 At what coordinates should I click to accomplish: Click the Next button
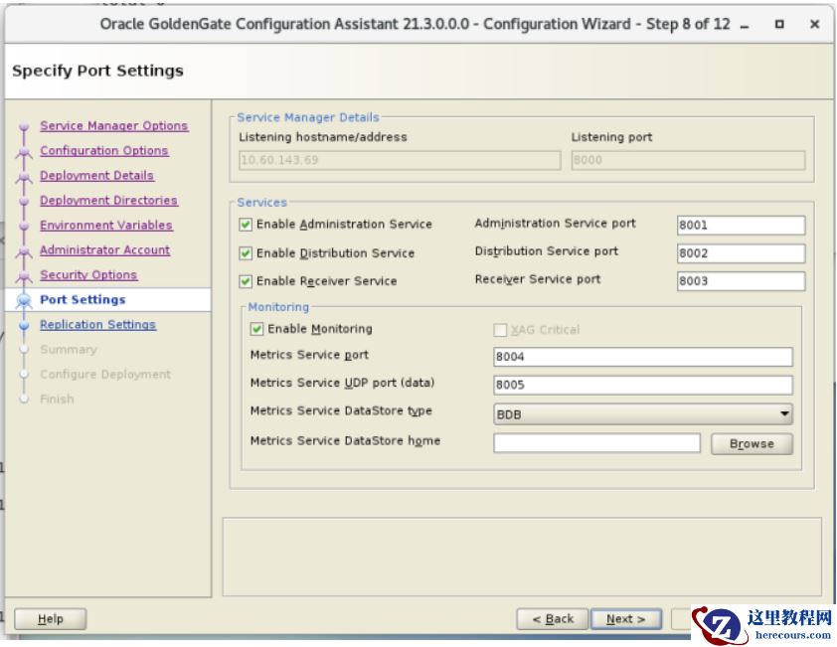click(x=626, y=619)
